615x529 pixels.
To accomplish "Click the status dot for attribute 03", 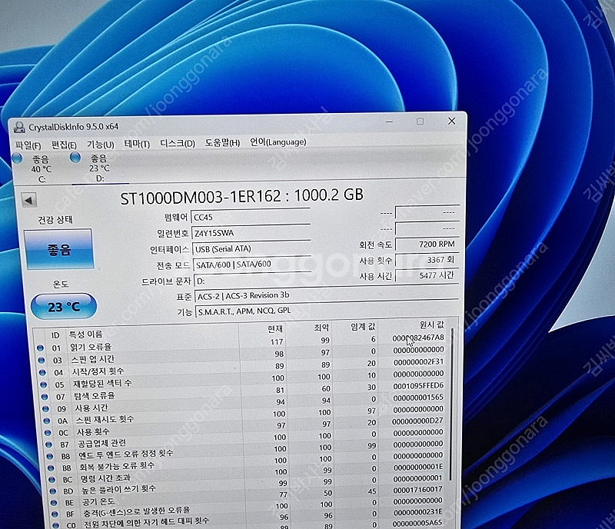I will pos(42,360).
